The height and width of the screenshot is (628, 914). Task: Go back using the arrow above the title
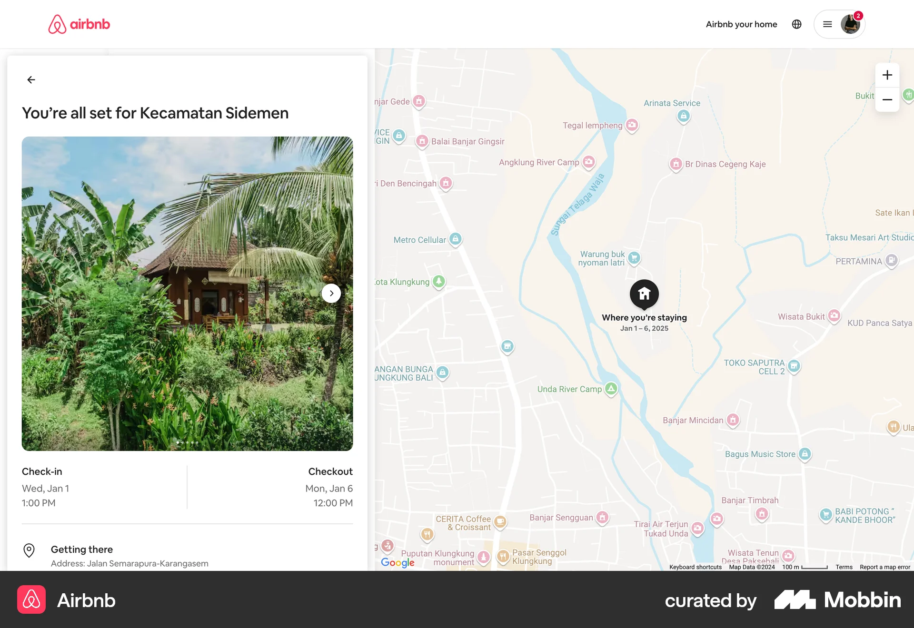[31, 79]
